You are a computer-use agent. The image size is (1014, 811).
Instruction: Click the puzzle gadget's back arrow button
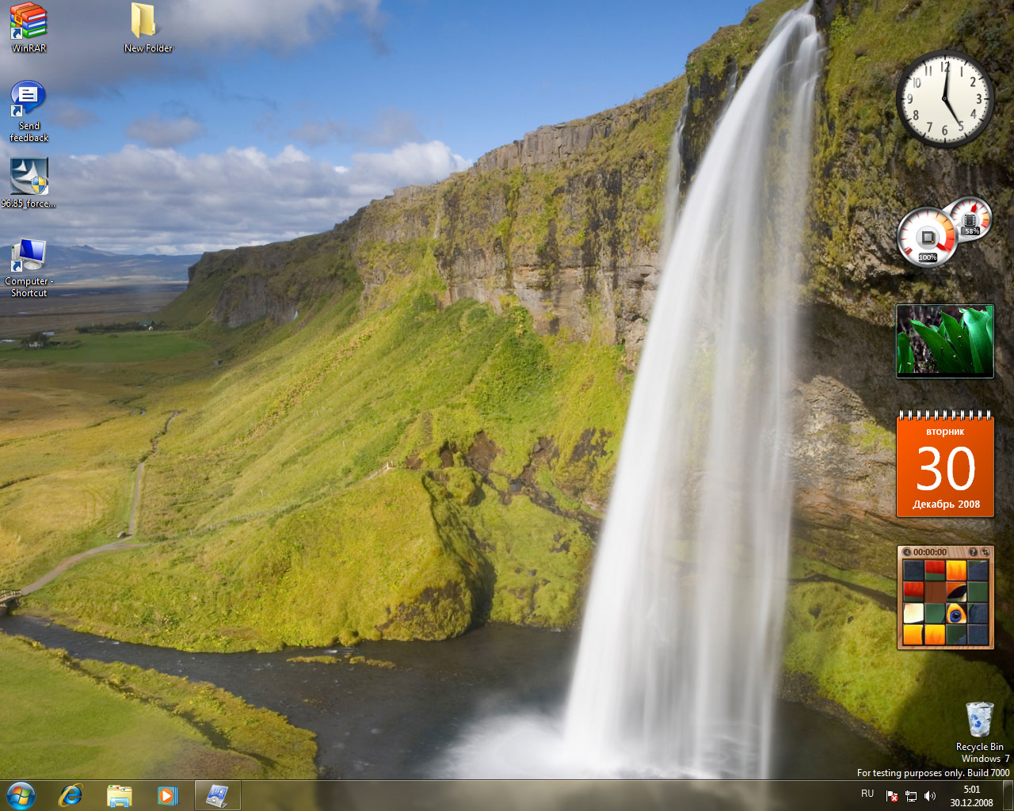907,552
